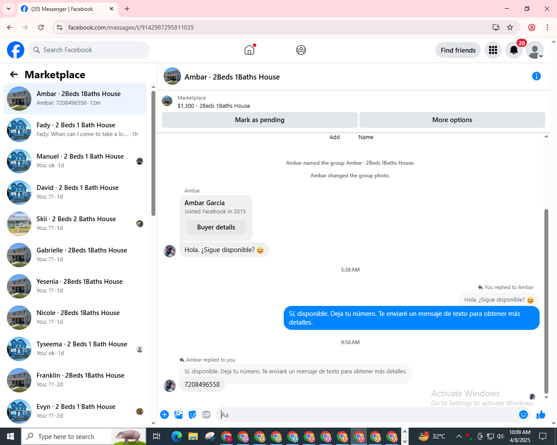
Task: Open Nicole 2Beds 1Baths House conversation
Action: click(x=75, y=318)
